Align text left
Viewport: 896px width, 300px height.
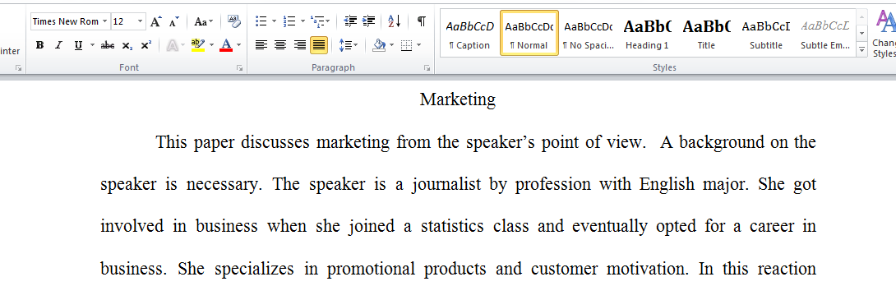coord(261,44)
